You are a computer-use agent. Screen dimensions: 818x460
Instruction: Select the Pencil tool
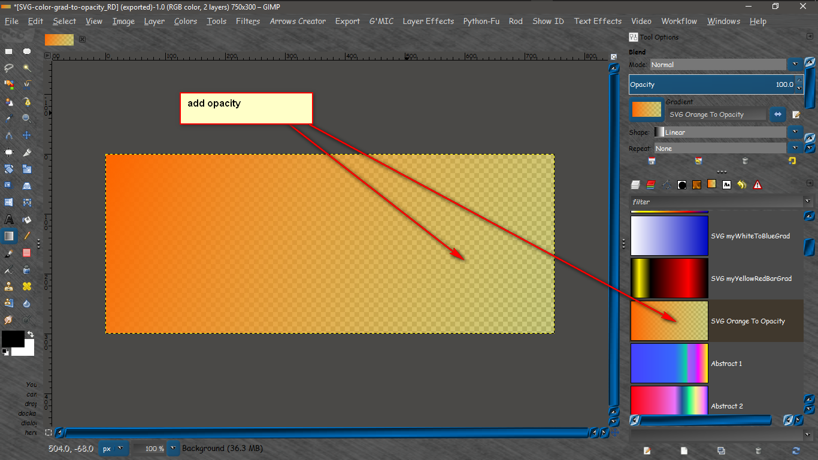(x=27, y=236)
